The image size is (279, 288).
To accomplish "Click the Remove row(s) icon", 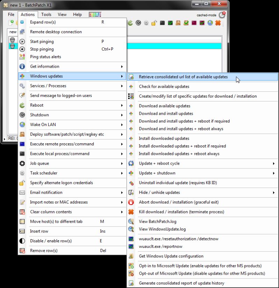I will 22,251.
